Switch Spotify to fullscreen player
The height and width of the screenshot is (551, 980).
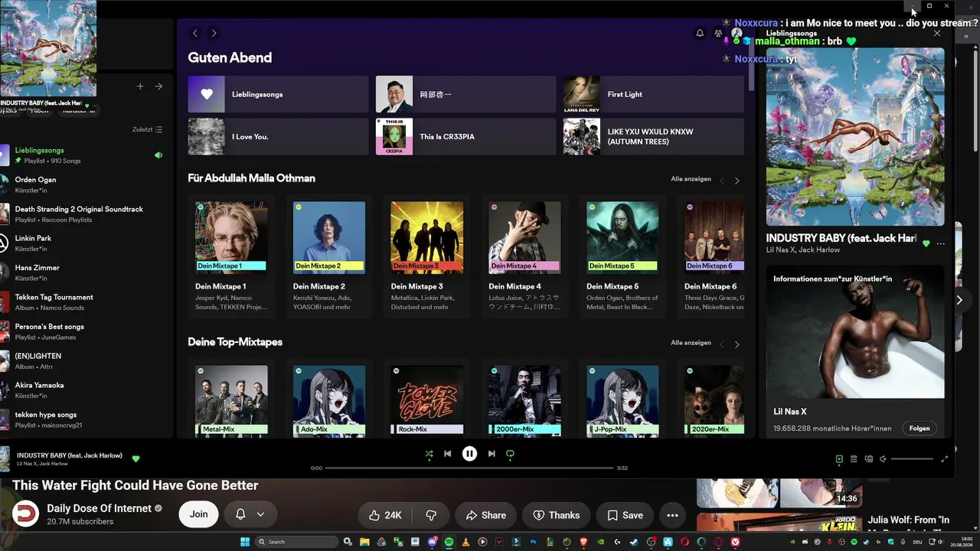pos(944,459)
